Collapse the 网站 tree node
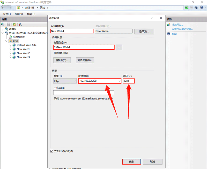207x169 pixels. 6,41
